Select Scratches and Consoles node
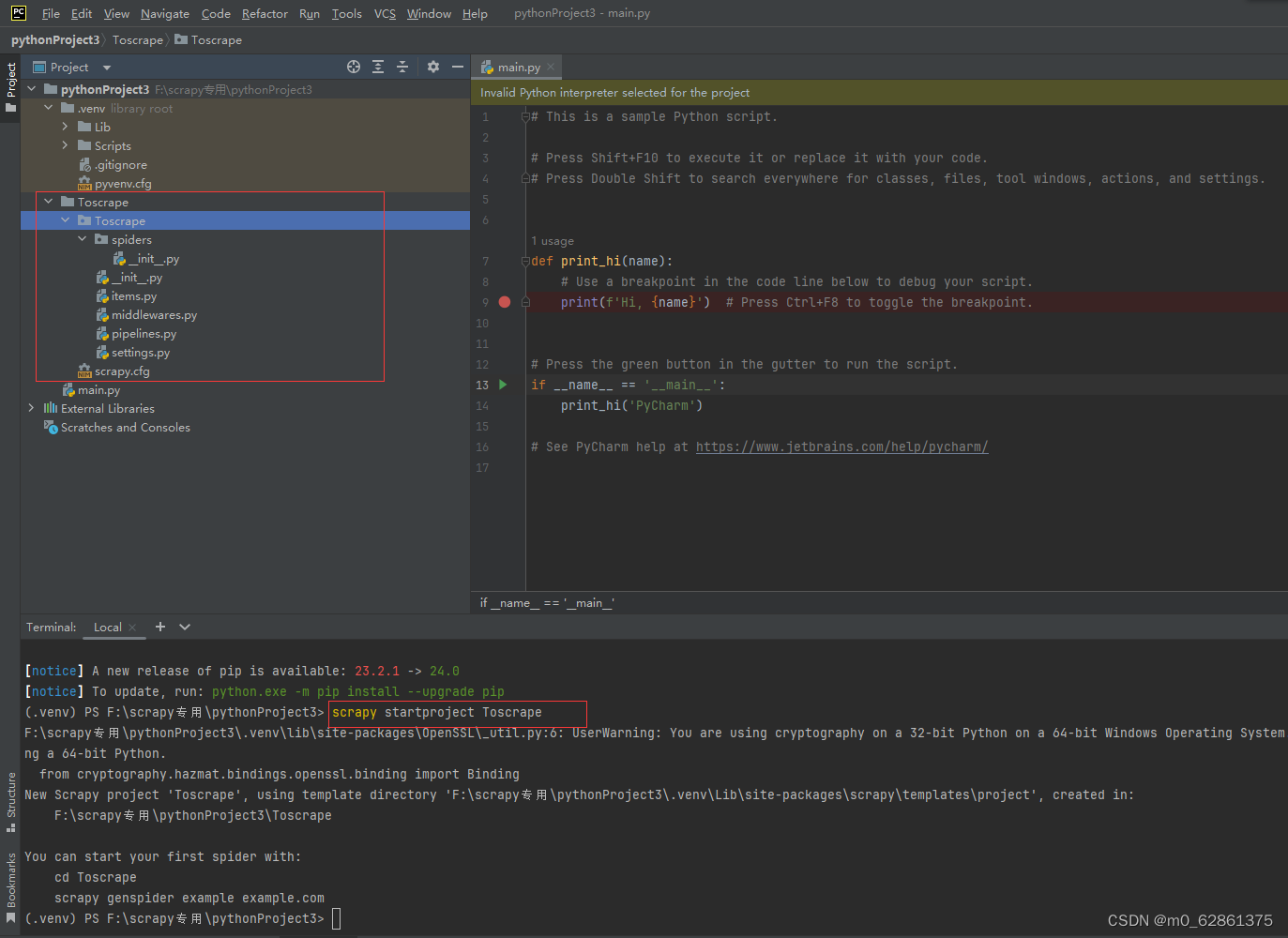 pos(125,427)
